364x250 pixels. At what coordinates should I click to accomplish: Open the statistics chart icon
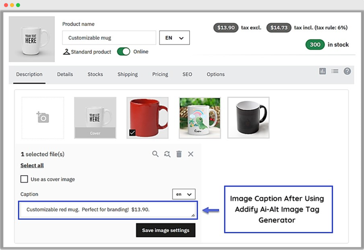coord(322,71)
